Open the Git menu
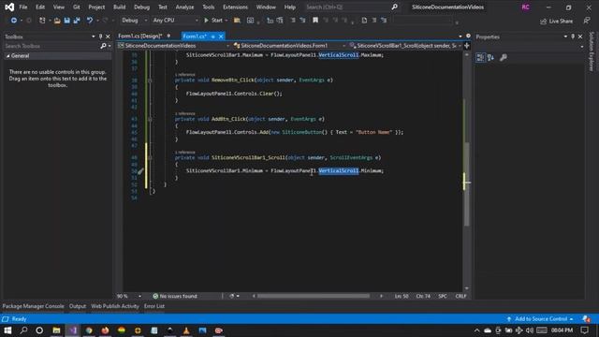 (x=77, y=7)
